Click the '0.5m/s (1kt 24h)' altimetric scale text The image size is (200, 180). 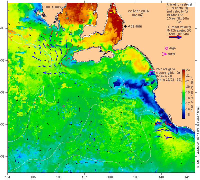coord(177,18)
